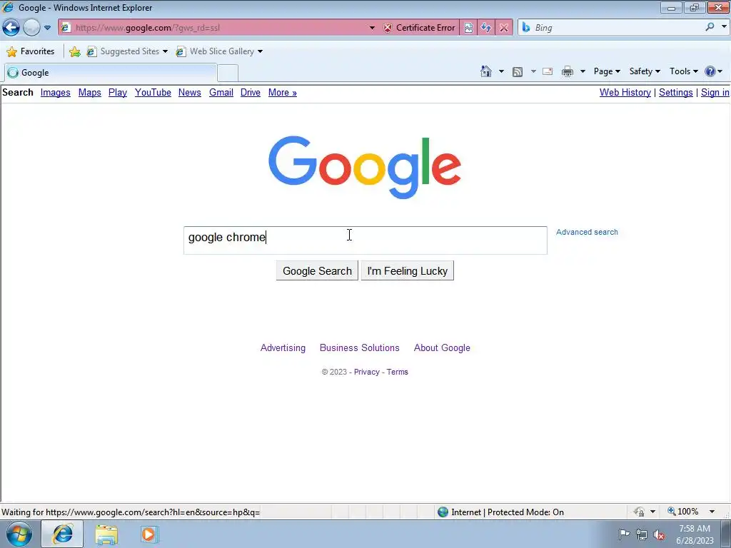The height and width of the screenshot is (548, 731).
Task: Click the 100% zoom level button
Action: [683, 512]
